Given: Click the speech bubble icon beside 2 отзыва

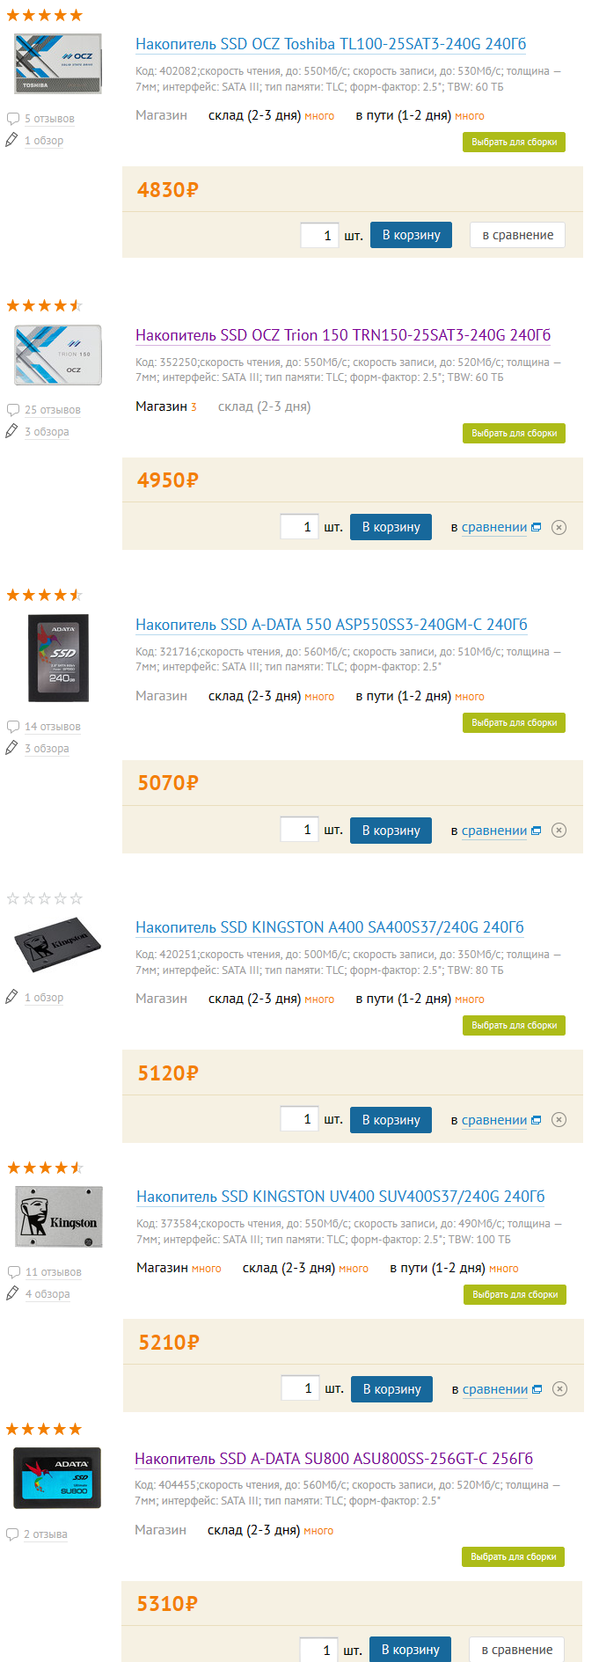Looking at the screenshot, I should (12, 1534).
